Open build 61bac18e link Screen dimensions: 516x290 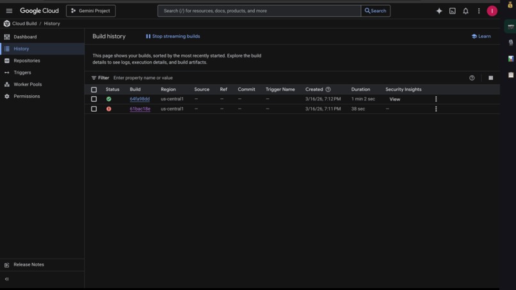click(x=140, y=109)
